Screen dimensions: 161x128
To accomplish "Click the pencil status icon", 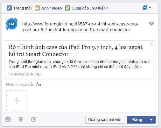I will point(9,8).
